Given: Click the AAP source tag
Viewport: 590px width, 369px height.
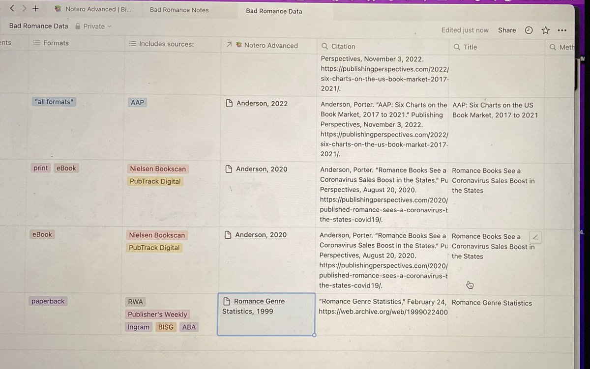Looking at the screenshot, I should pos(137,102).
